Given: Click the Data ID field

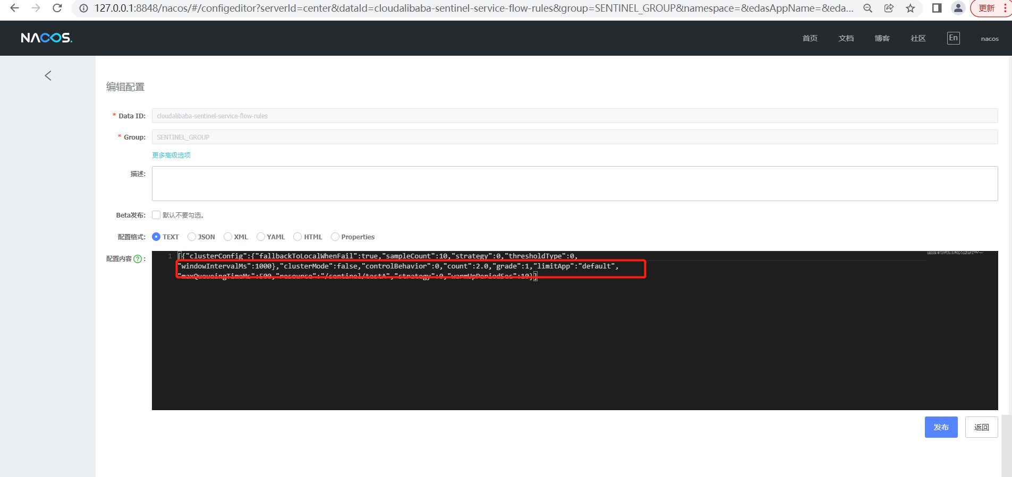Looking at the screenshot, I should [575, 116].
